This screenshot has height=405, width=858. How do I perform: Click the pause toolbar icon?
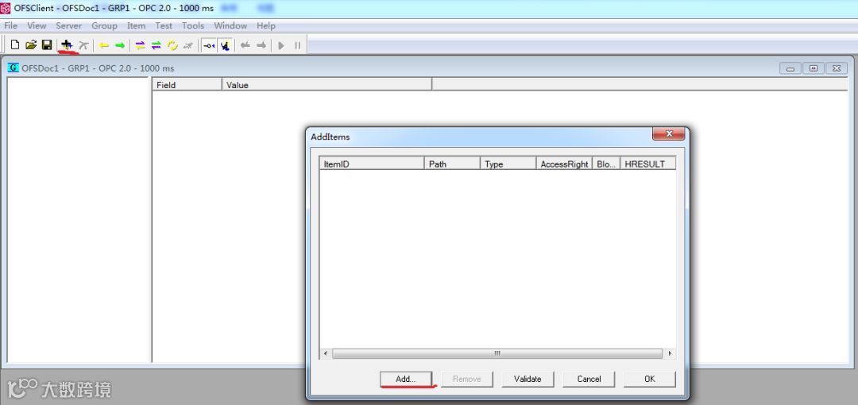[298, 45]
